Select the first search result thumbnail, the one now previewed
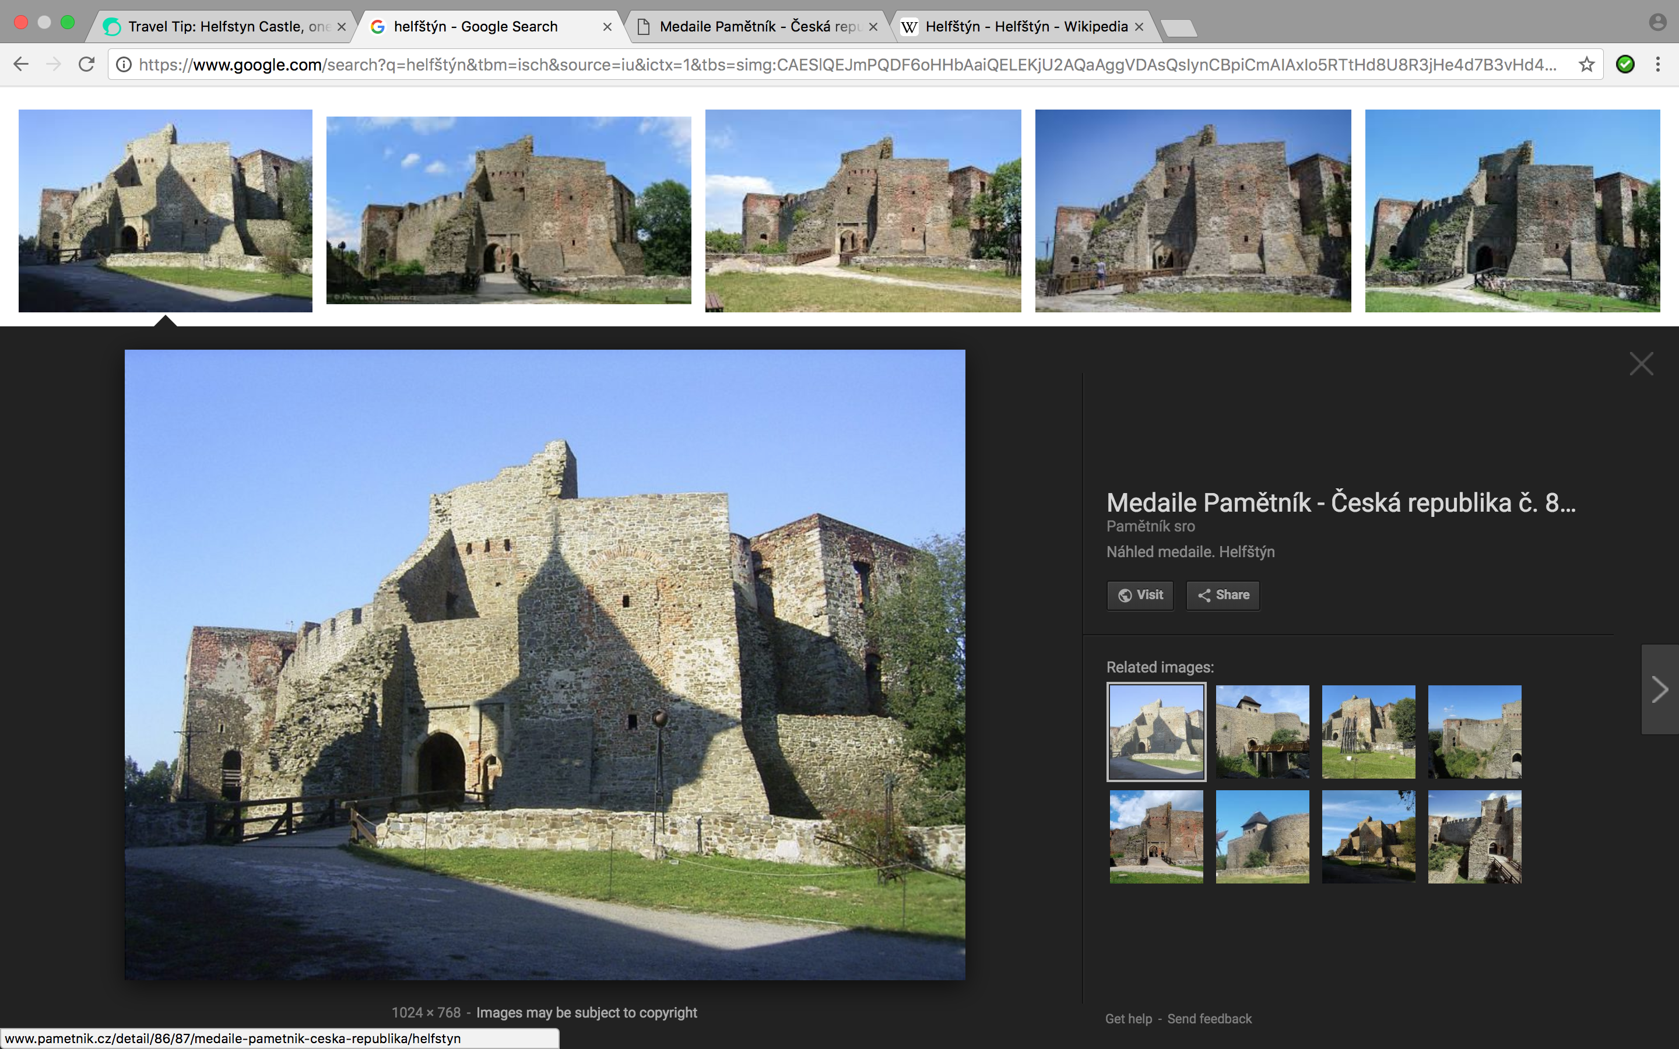The image size is (1679, 1049). tap(165, 211)
